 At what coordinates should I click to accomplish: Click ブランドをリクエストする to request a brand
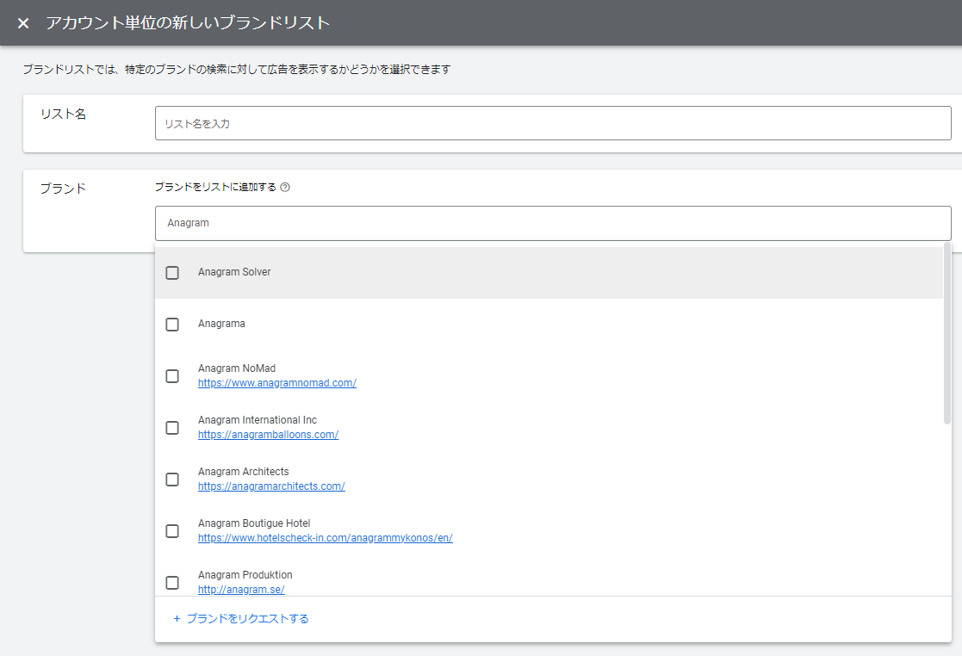point(247,619)
